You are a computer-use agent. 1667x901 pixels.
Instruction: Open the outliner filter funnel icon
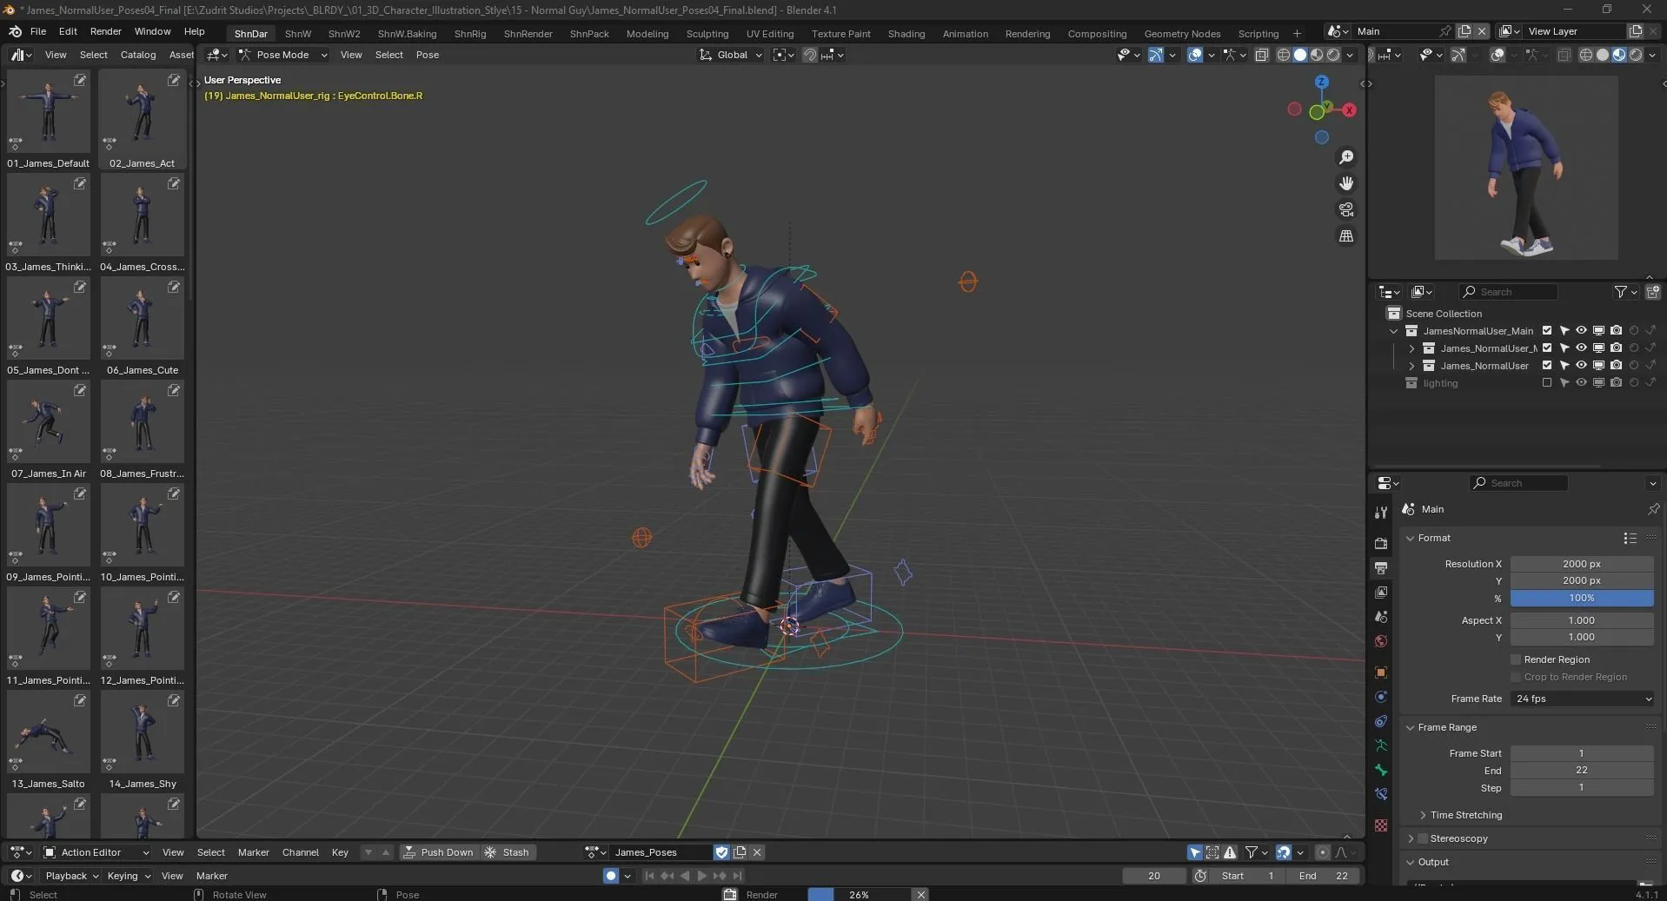point(1622,292)
